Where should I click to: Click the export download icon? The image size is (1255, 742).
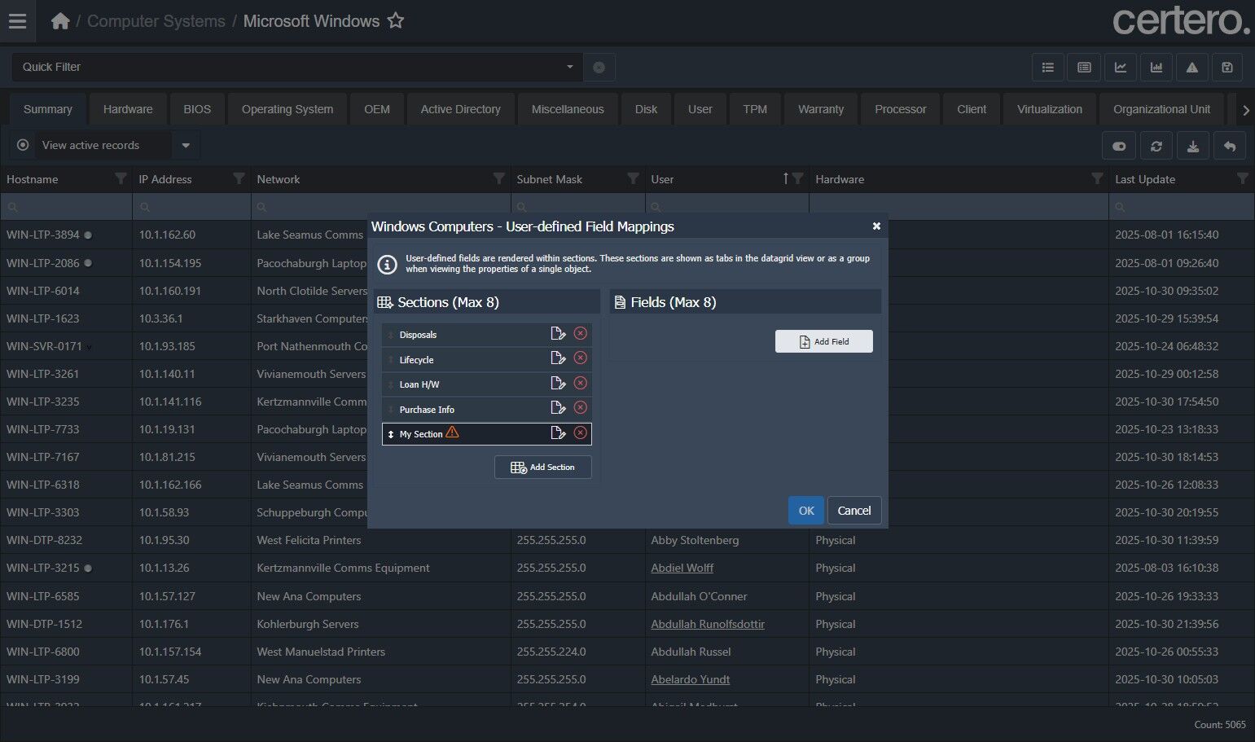click(x=1192, y=146)
